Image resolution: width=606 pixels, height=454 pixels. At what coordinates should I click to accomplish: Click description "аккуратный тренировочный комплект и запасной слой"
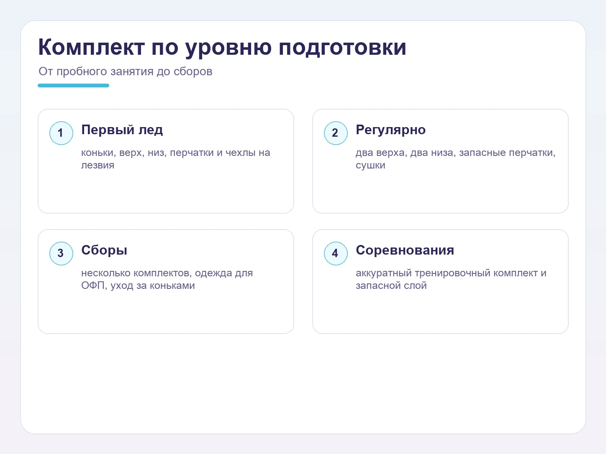[451, 279]
